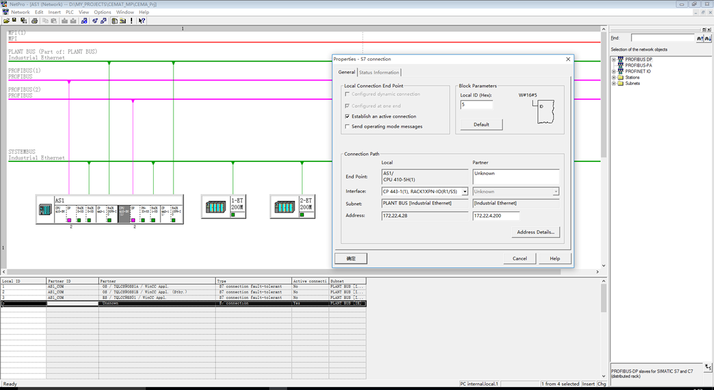Open the PLC menu
The height and width of the screenshot is (390, 714).
coord(69,12)
